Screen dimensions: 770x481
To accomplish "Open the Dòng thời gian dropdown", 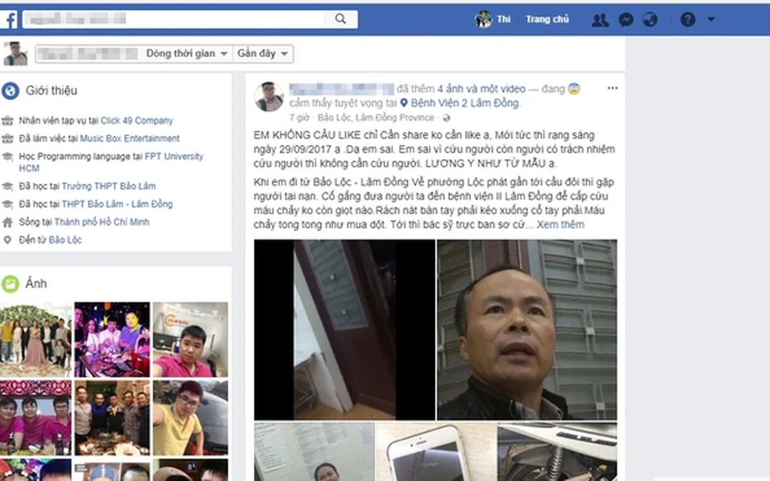I will click(187, 54).
